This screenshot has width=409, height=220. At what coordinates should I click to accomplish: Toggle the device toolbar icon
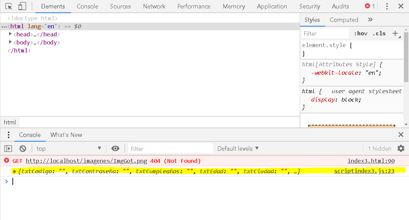coord(22,6)
